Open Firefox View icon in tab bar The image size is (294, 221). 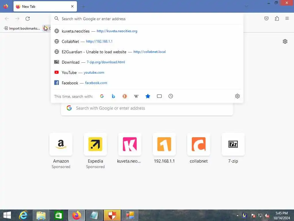pos(6,6)
